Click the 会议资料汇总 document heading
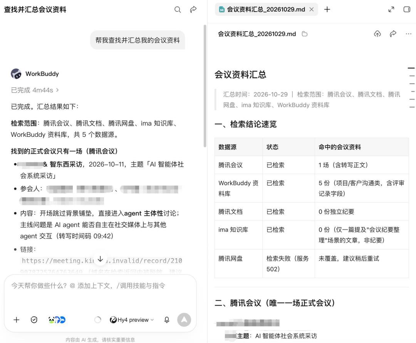The width and height of the screenshot is (416, 343). click(x=240, y=74)
